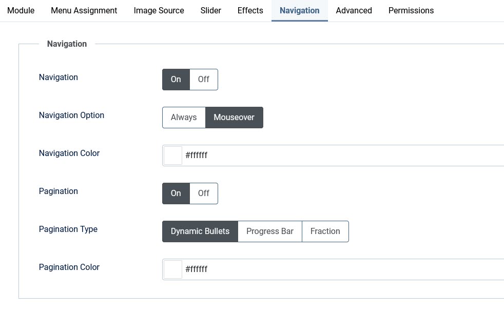Enable Pagination with the On button

tap(176, 193)
